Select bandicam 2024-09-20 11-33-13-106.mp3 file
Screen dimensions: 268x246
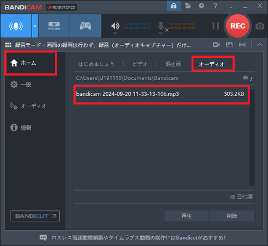coord(161,94)
